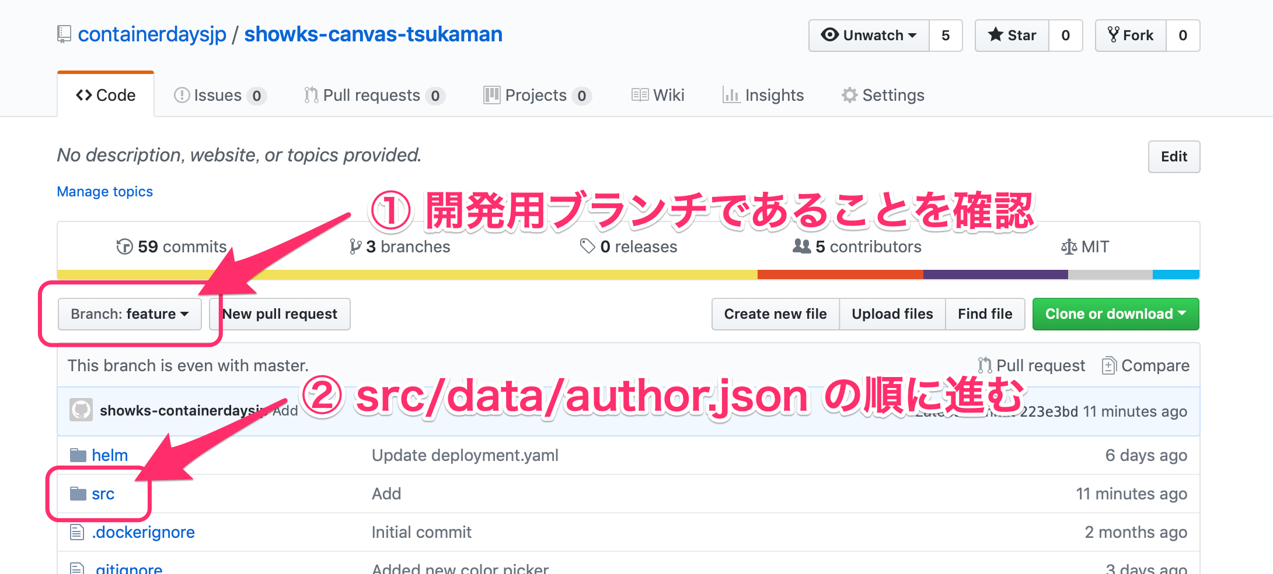
Task: Click the contributors people icon
Action: (801, 246)
